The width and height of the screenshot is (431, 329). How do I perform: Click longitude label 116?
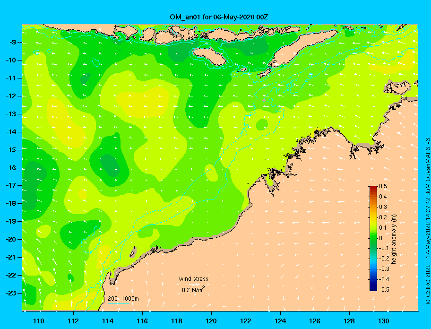click(142, 321)
